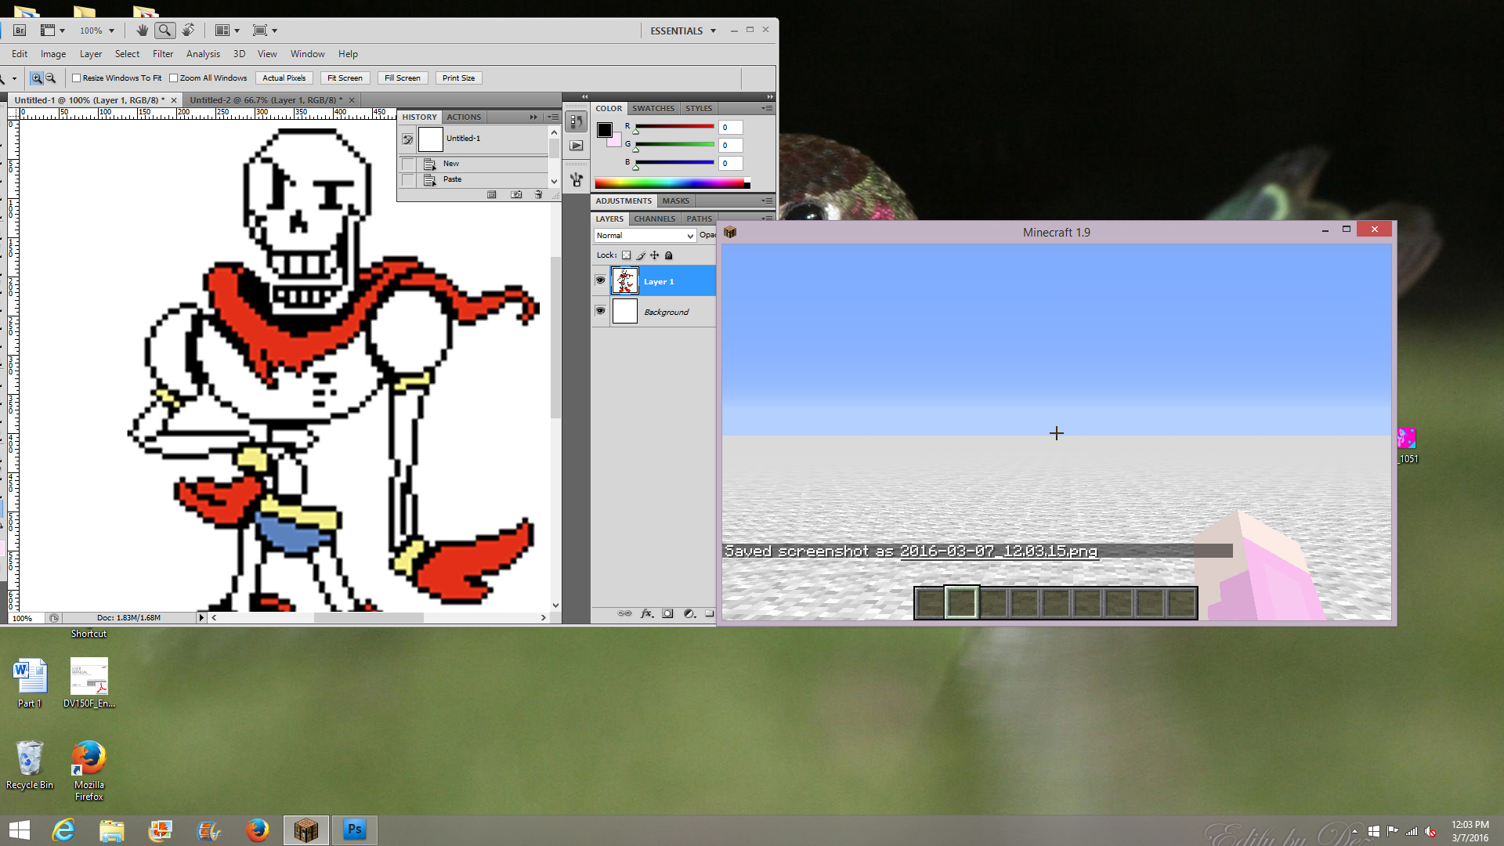The image size is (1504, 846).
Task: Open the blend mode Normal dropdown
Action: [645, 236]
